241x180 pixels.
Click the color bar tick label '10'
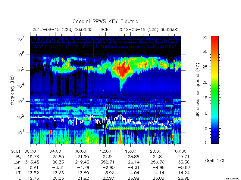pyautogui.click(x=205, y=113)
